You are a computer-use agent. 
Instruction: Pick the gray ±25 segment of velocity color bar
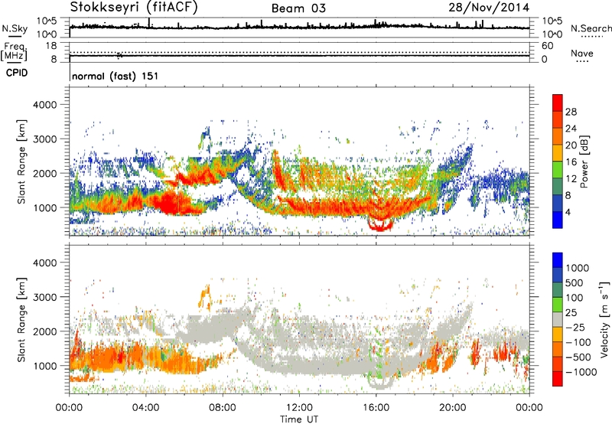pyautogui.click(x=558, y=320)
